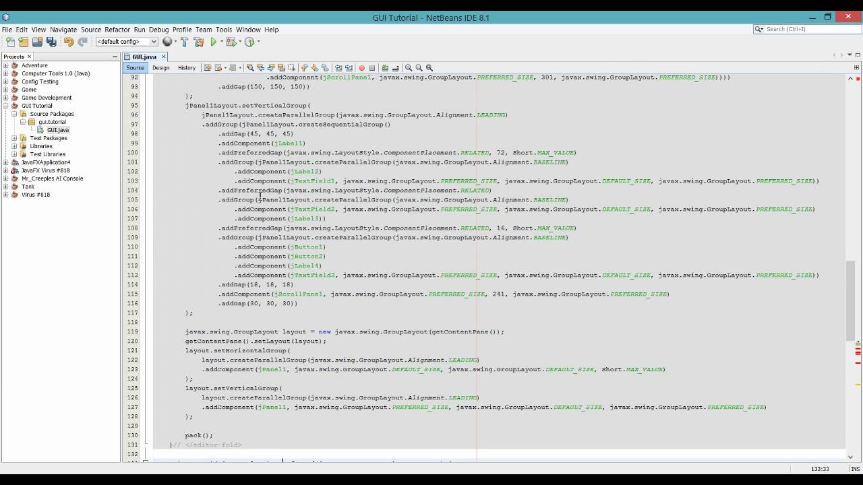Click Shift Line Right icon
This screenshot has width=863, height=485.
pos(349,67)
